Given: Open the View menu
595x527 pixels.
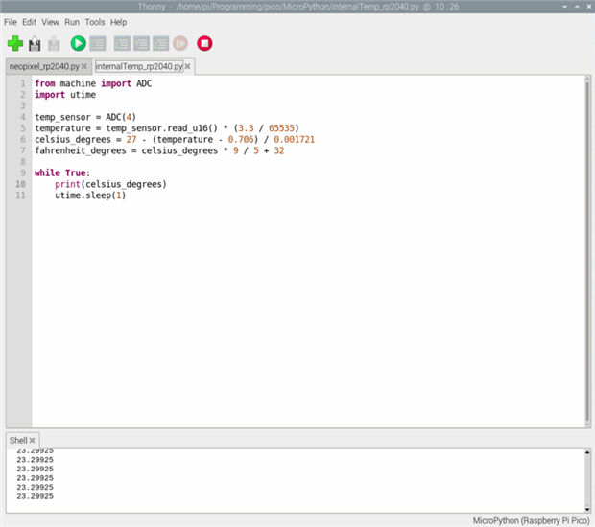Looking at the screenshot, I should pyautogui.click(x=50, y=21).
